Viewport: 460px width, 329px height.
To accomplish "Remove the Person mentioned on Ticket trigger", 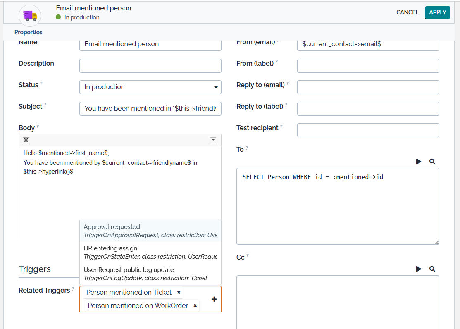I will tap(179, 293).
